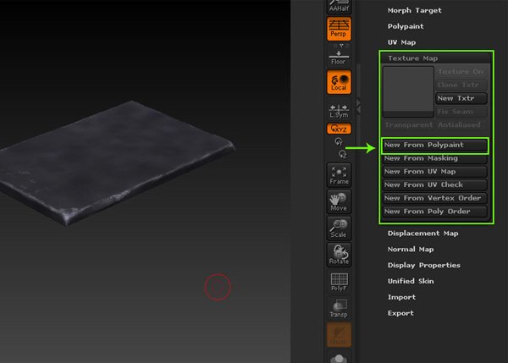This screenshot has width=508, height=363.
Task: Toggle Persp perspective mode off
Action: pos(339,30)
